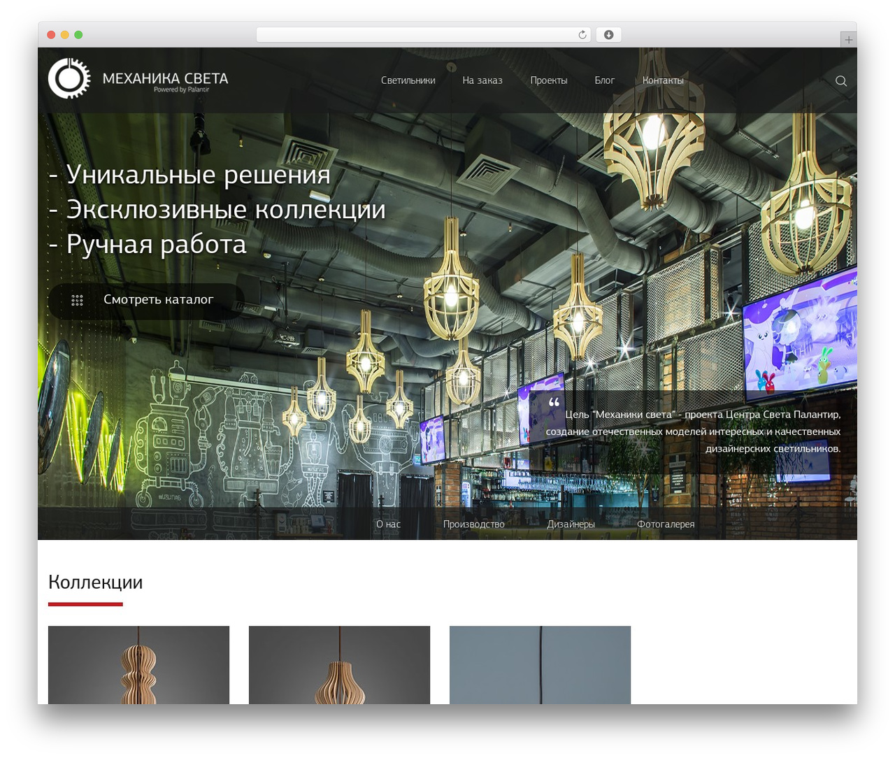Click the grid dots icon in catalog button
895x758 pixels.
[x=77, y=300]
